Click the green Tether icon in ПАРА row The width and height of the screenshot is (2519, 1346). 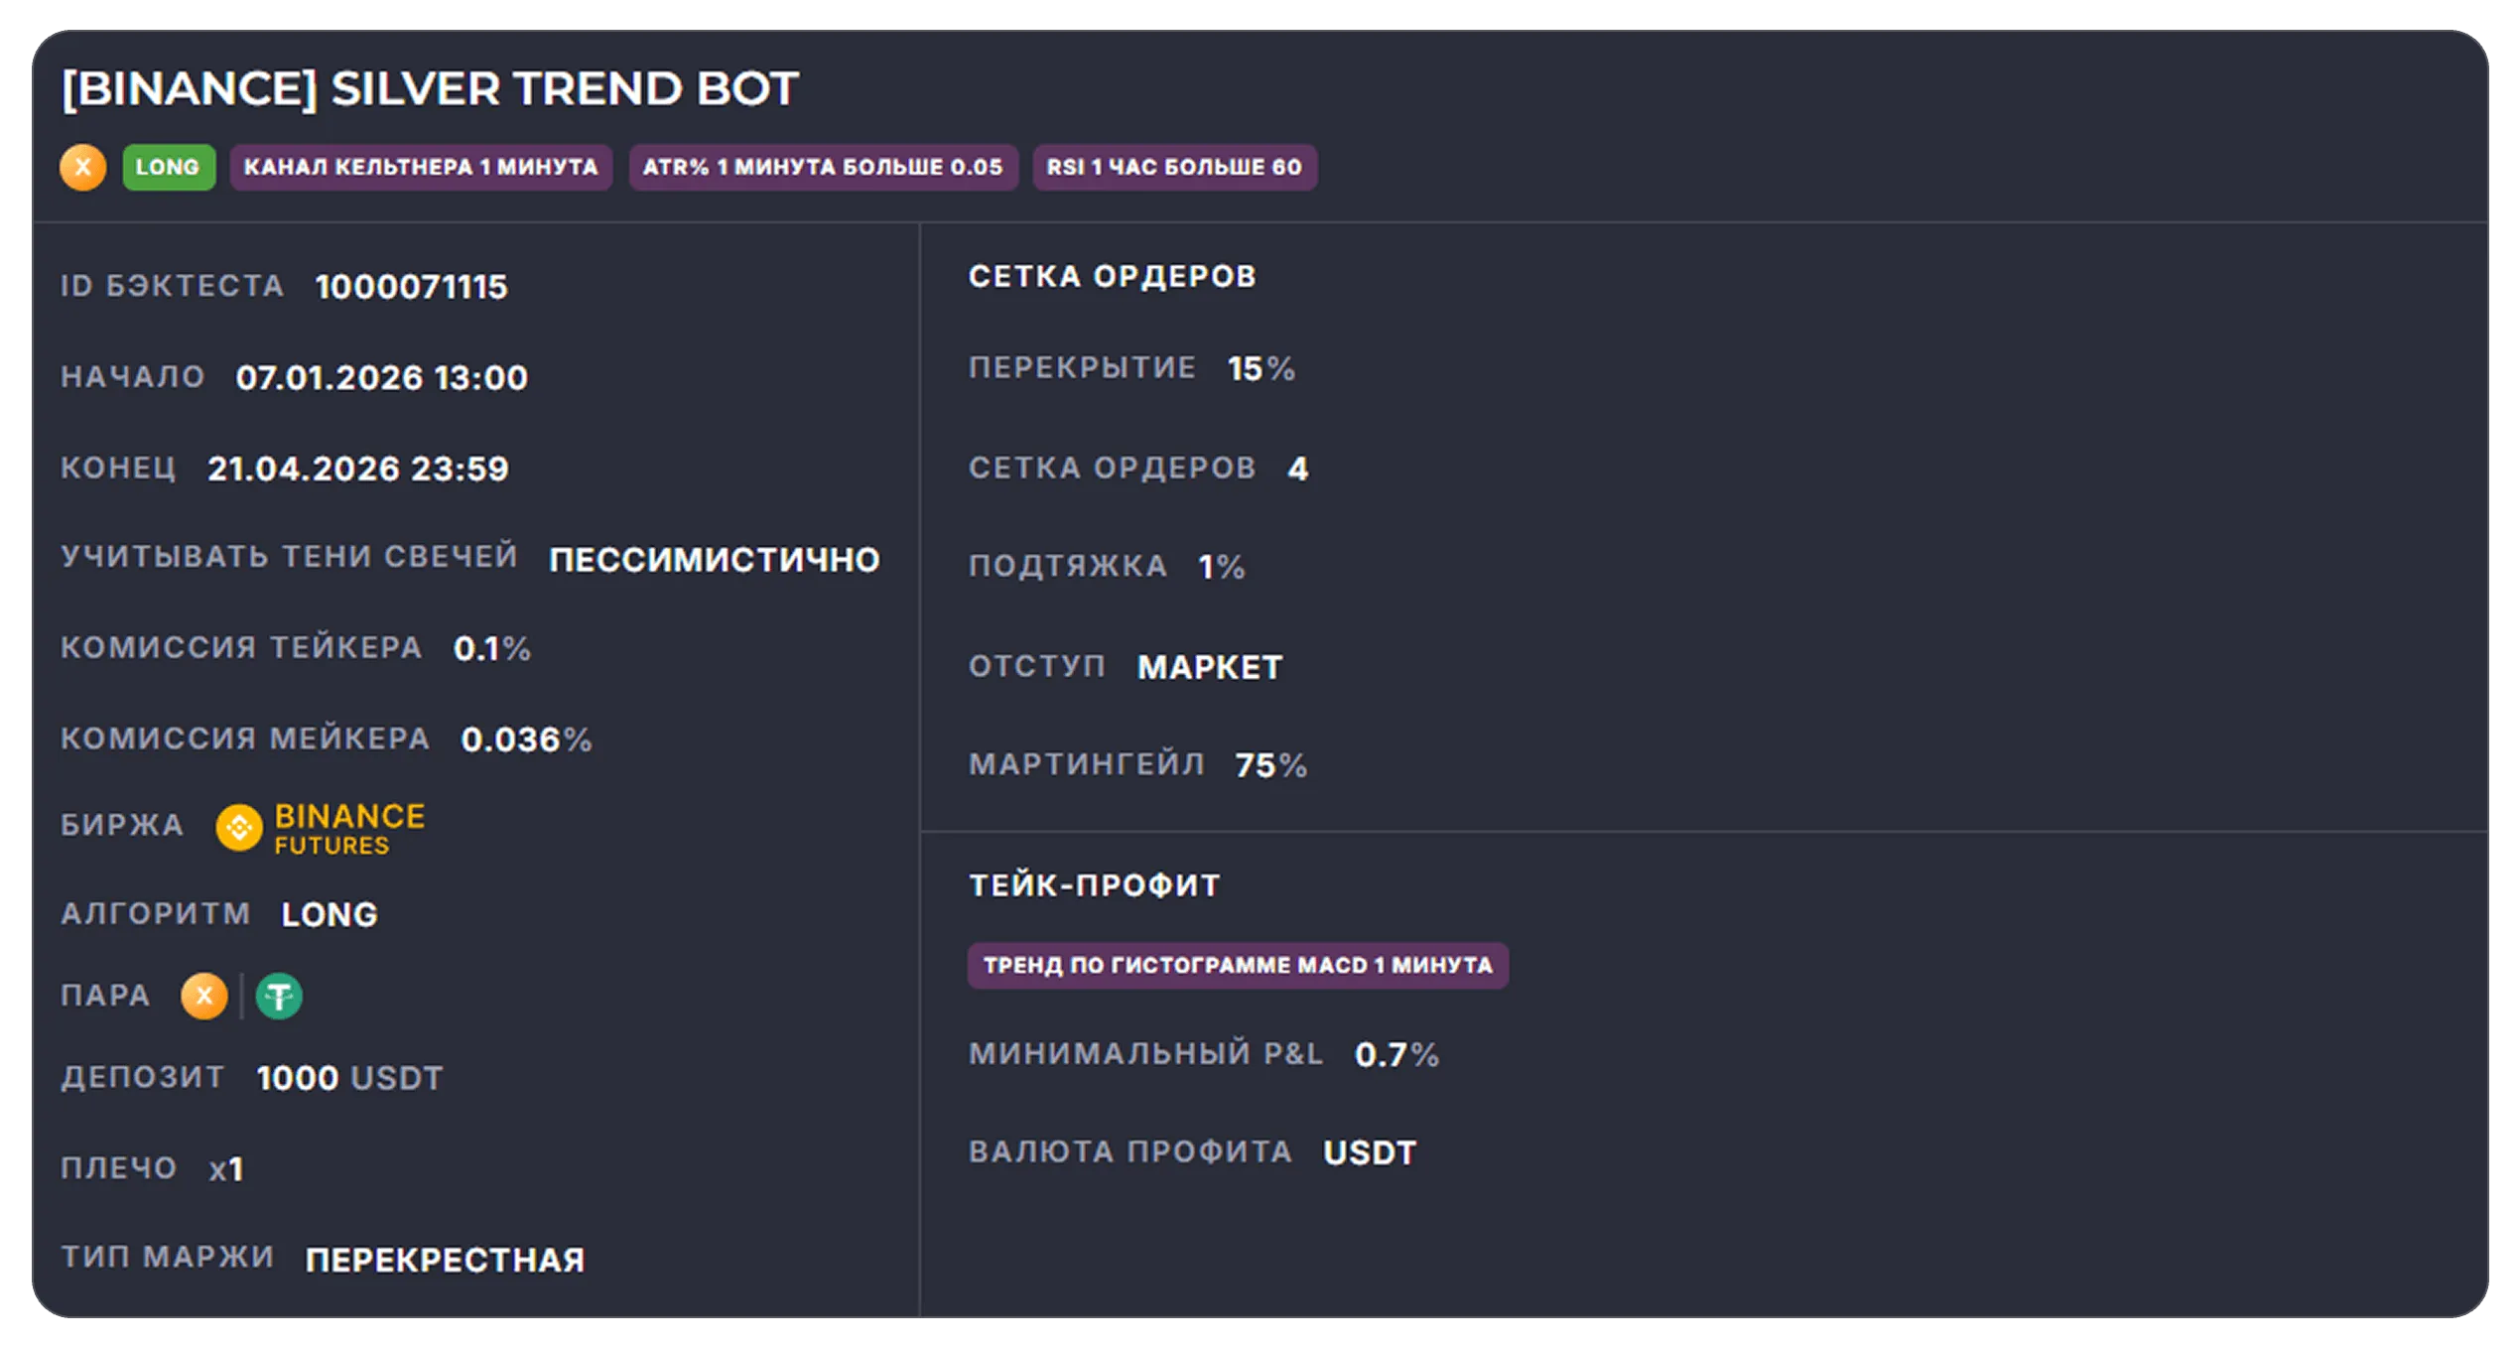[x=279, y=996]
